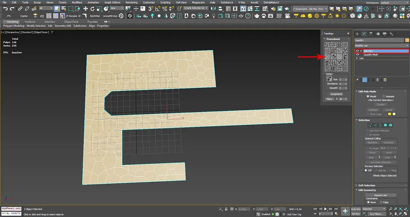The image size is (410, 217).
Task: Switch to the Freeform ribbon tab
Action: click(x=30, y=22)
